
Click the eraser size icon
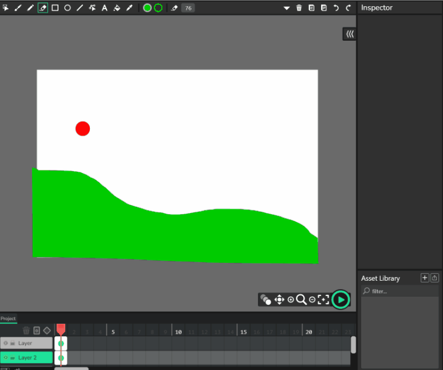click(174, 8)
